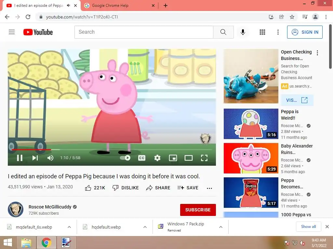Go to YouTube home logo
Screen dimensions: 333x249
pos(38,32)
